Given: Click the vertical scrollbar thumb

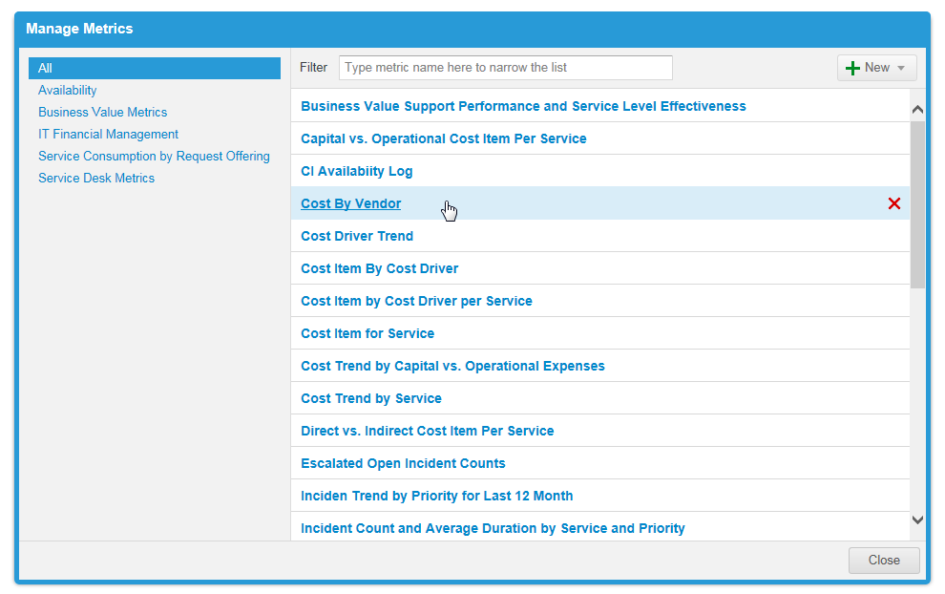Looking at the screenshot, I should click(917, 203).
